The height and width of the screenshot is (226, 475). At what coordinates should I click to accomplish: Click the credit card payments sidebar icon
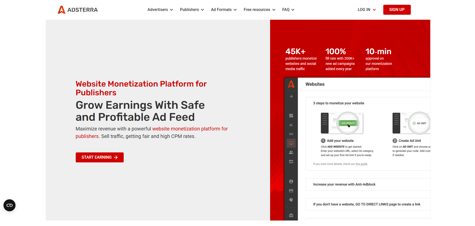pyautogui.click(x=291, y=191)
